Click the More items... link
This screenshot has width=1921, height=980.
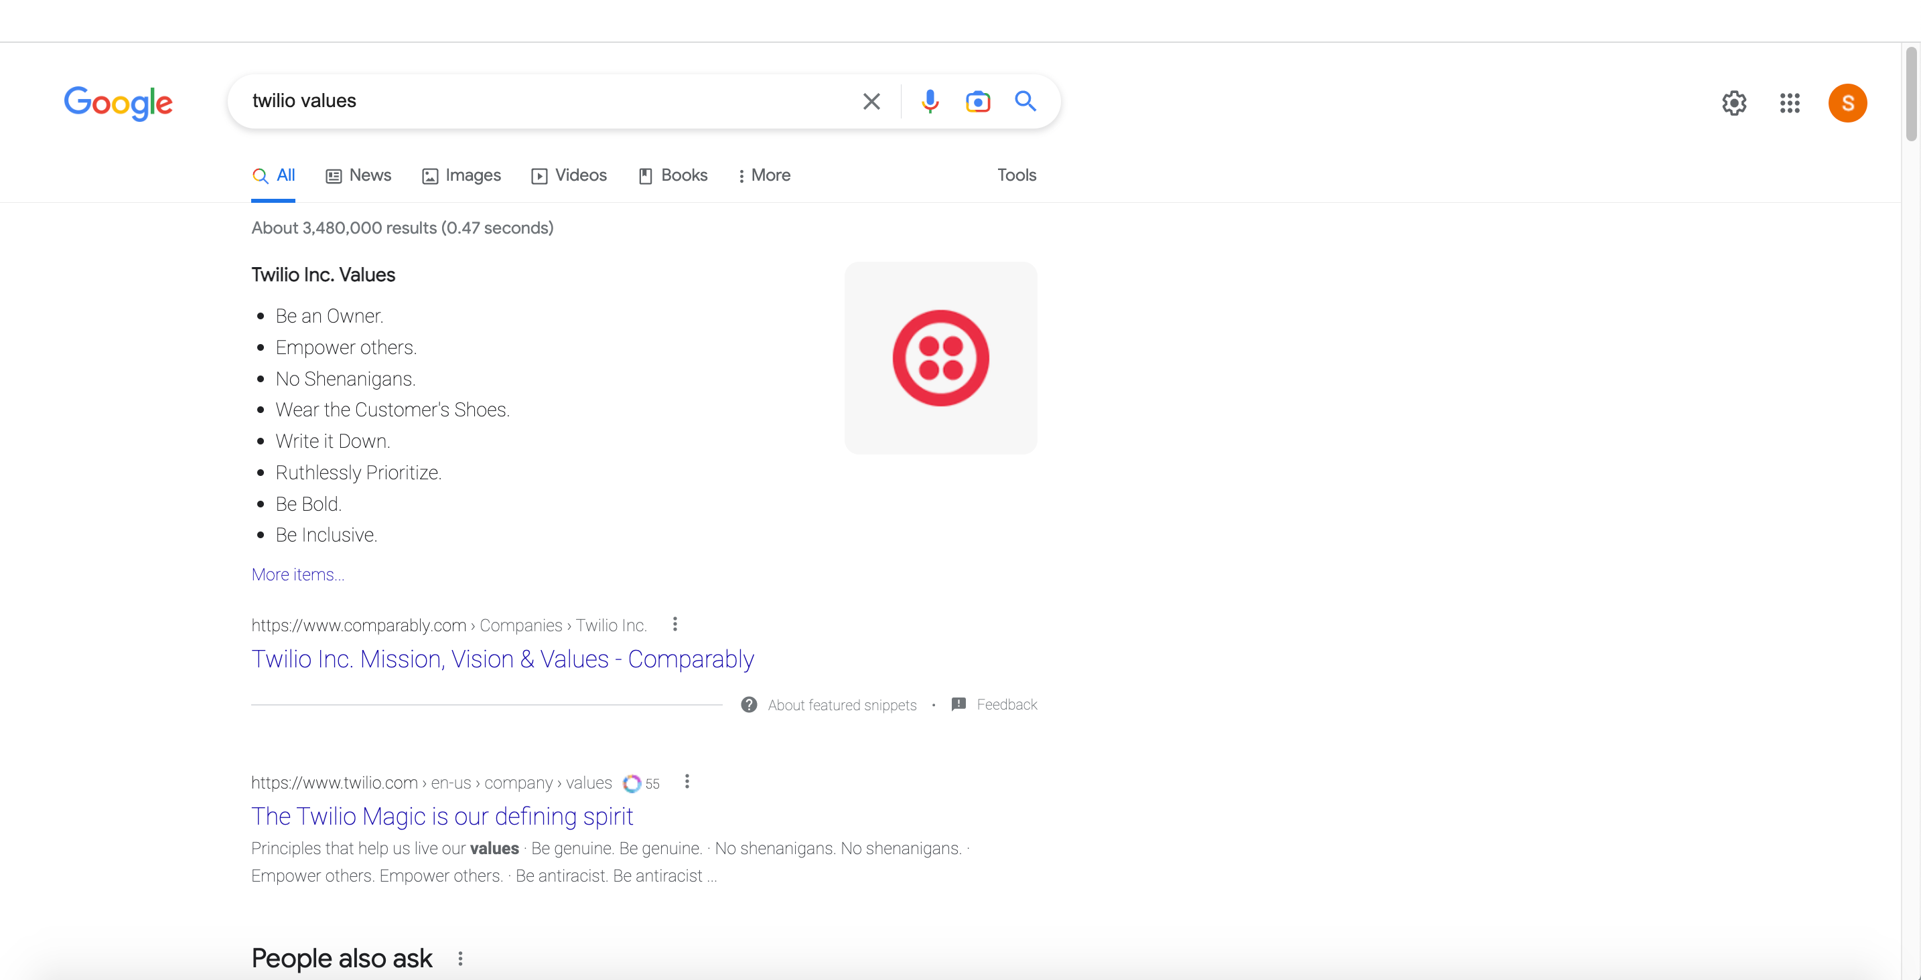[x=297, y=574]
